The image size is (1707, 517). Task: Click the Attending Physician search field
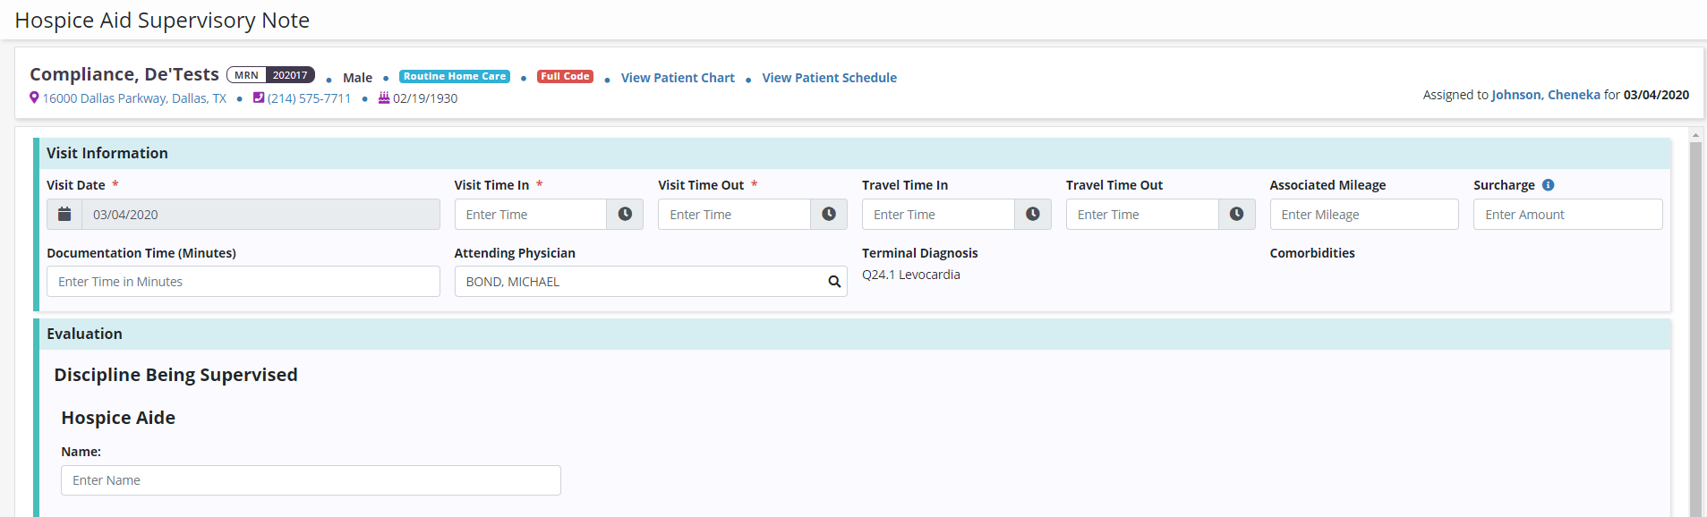pyautogui.click(x=640, y=282)
